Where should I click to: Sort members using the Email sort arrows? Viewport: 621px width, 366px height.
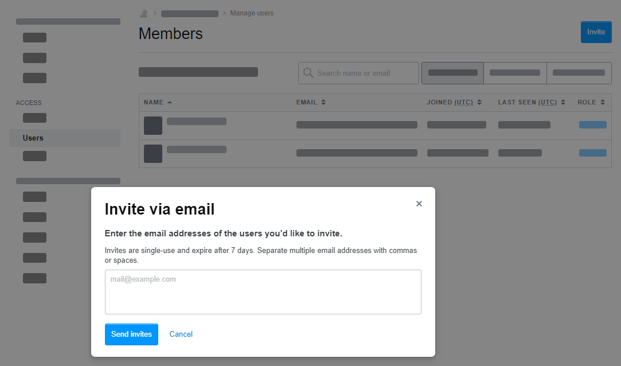tap(323, 102)
